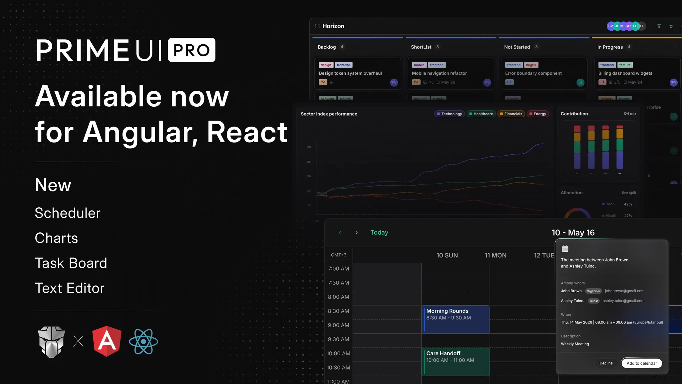Click the mobile tag on Mobile navigation card
The width and height of the screenshot is (682, 384).
(419, 65)
